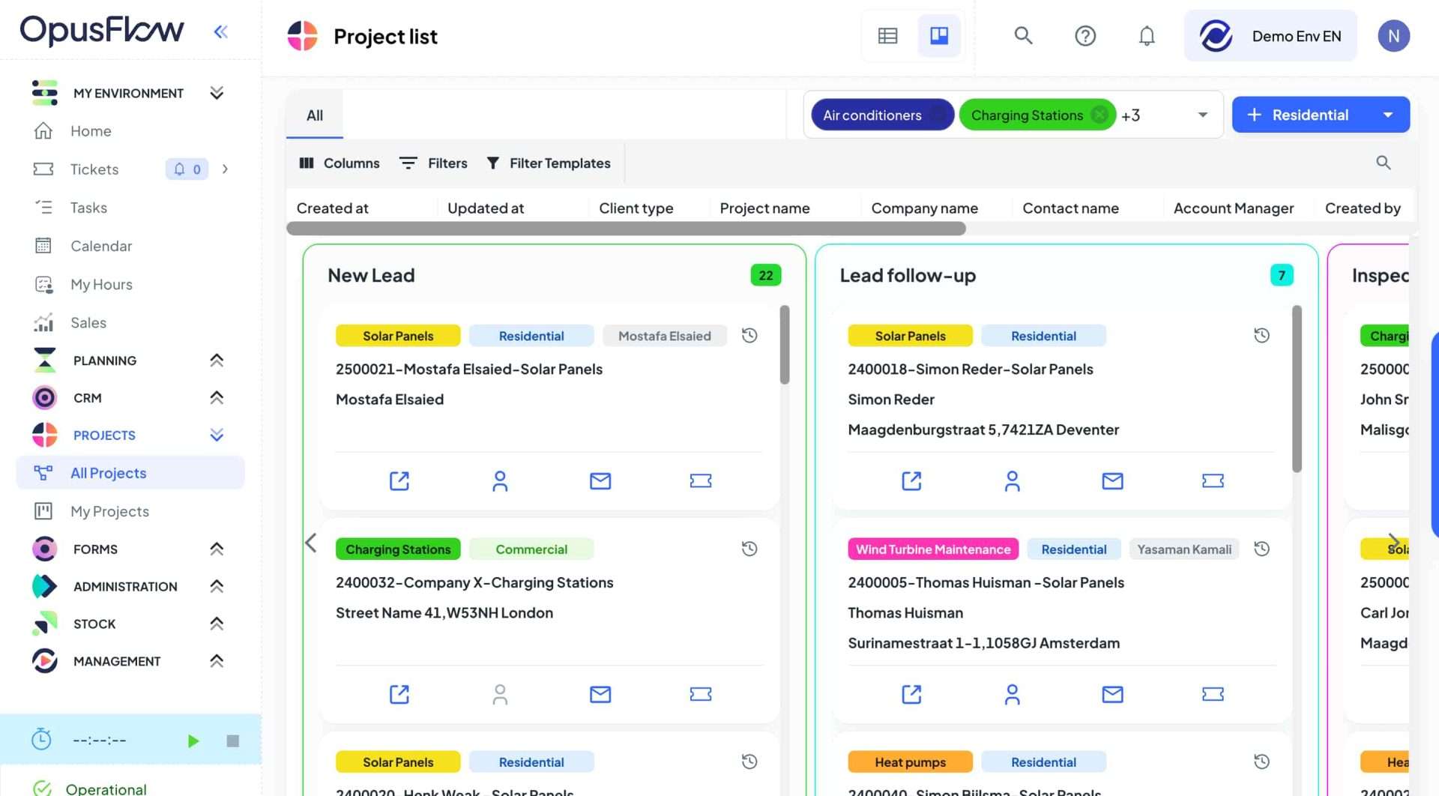
Task: Open history icon on Simon Reder card
Action: click(1262, 336)
